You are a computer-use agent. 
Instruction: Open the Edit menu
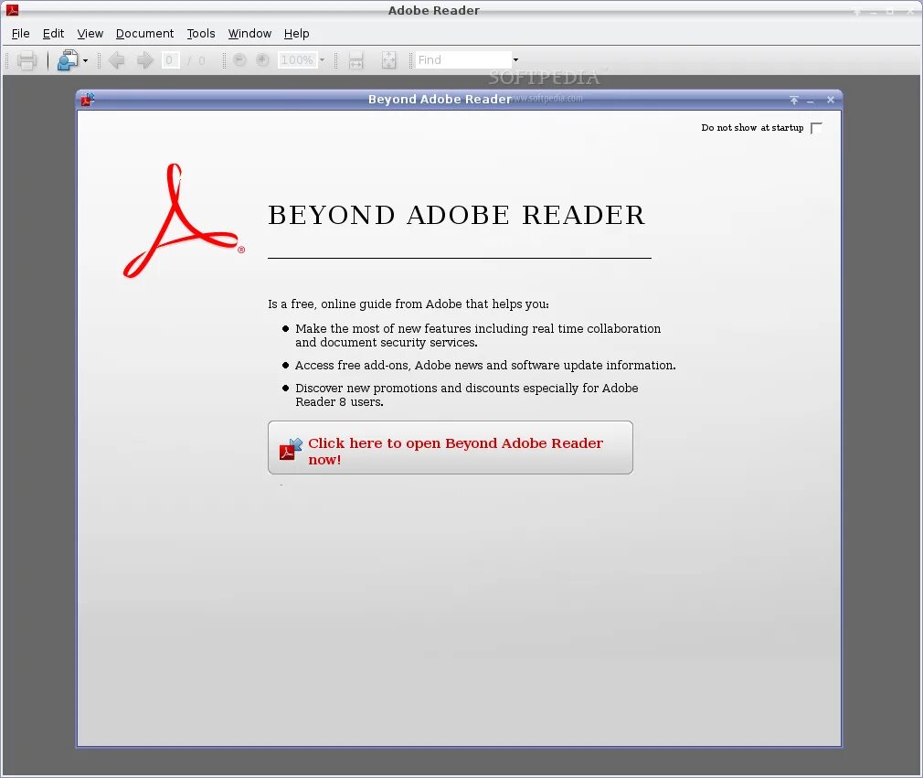click(x=53, y=34)
